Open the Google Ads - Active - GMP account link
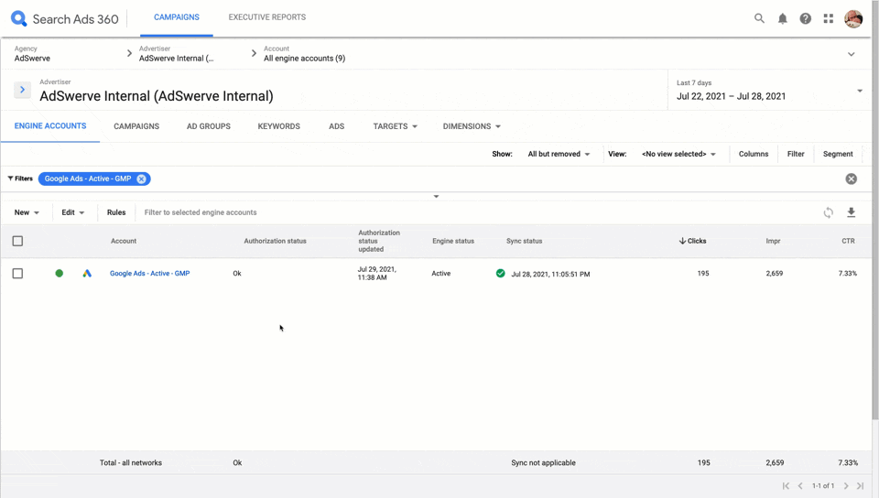 pyautogui.click(x=149, y=274)
